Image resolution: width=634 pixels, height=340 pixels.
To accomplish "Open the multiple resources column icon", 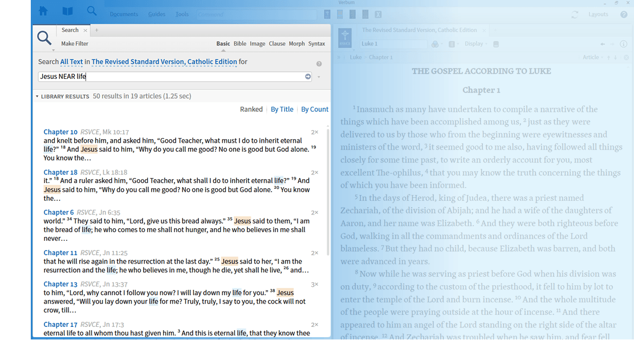I will click(x=452, y=44).
